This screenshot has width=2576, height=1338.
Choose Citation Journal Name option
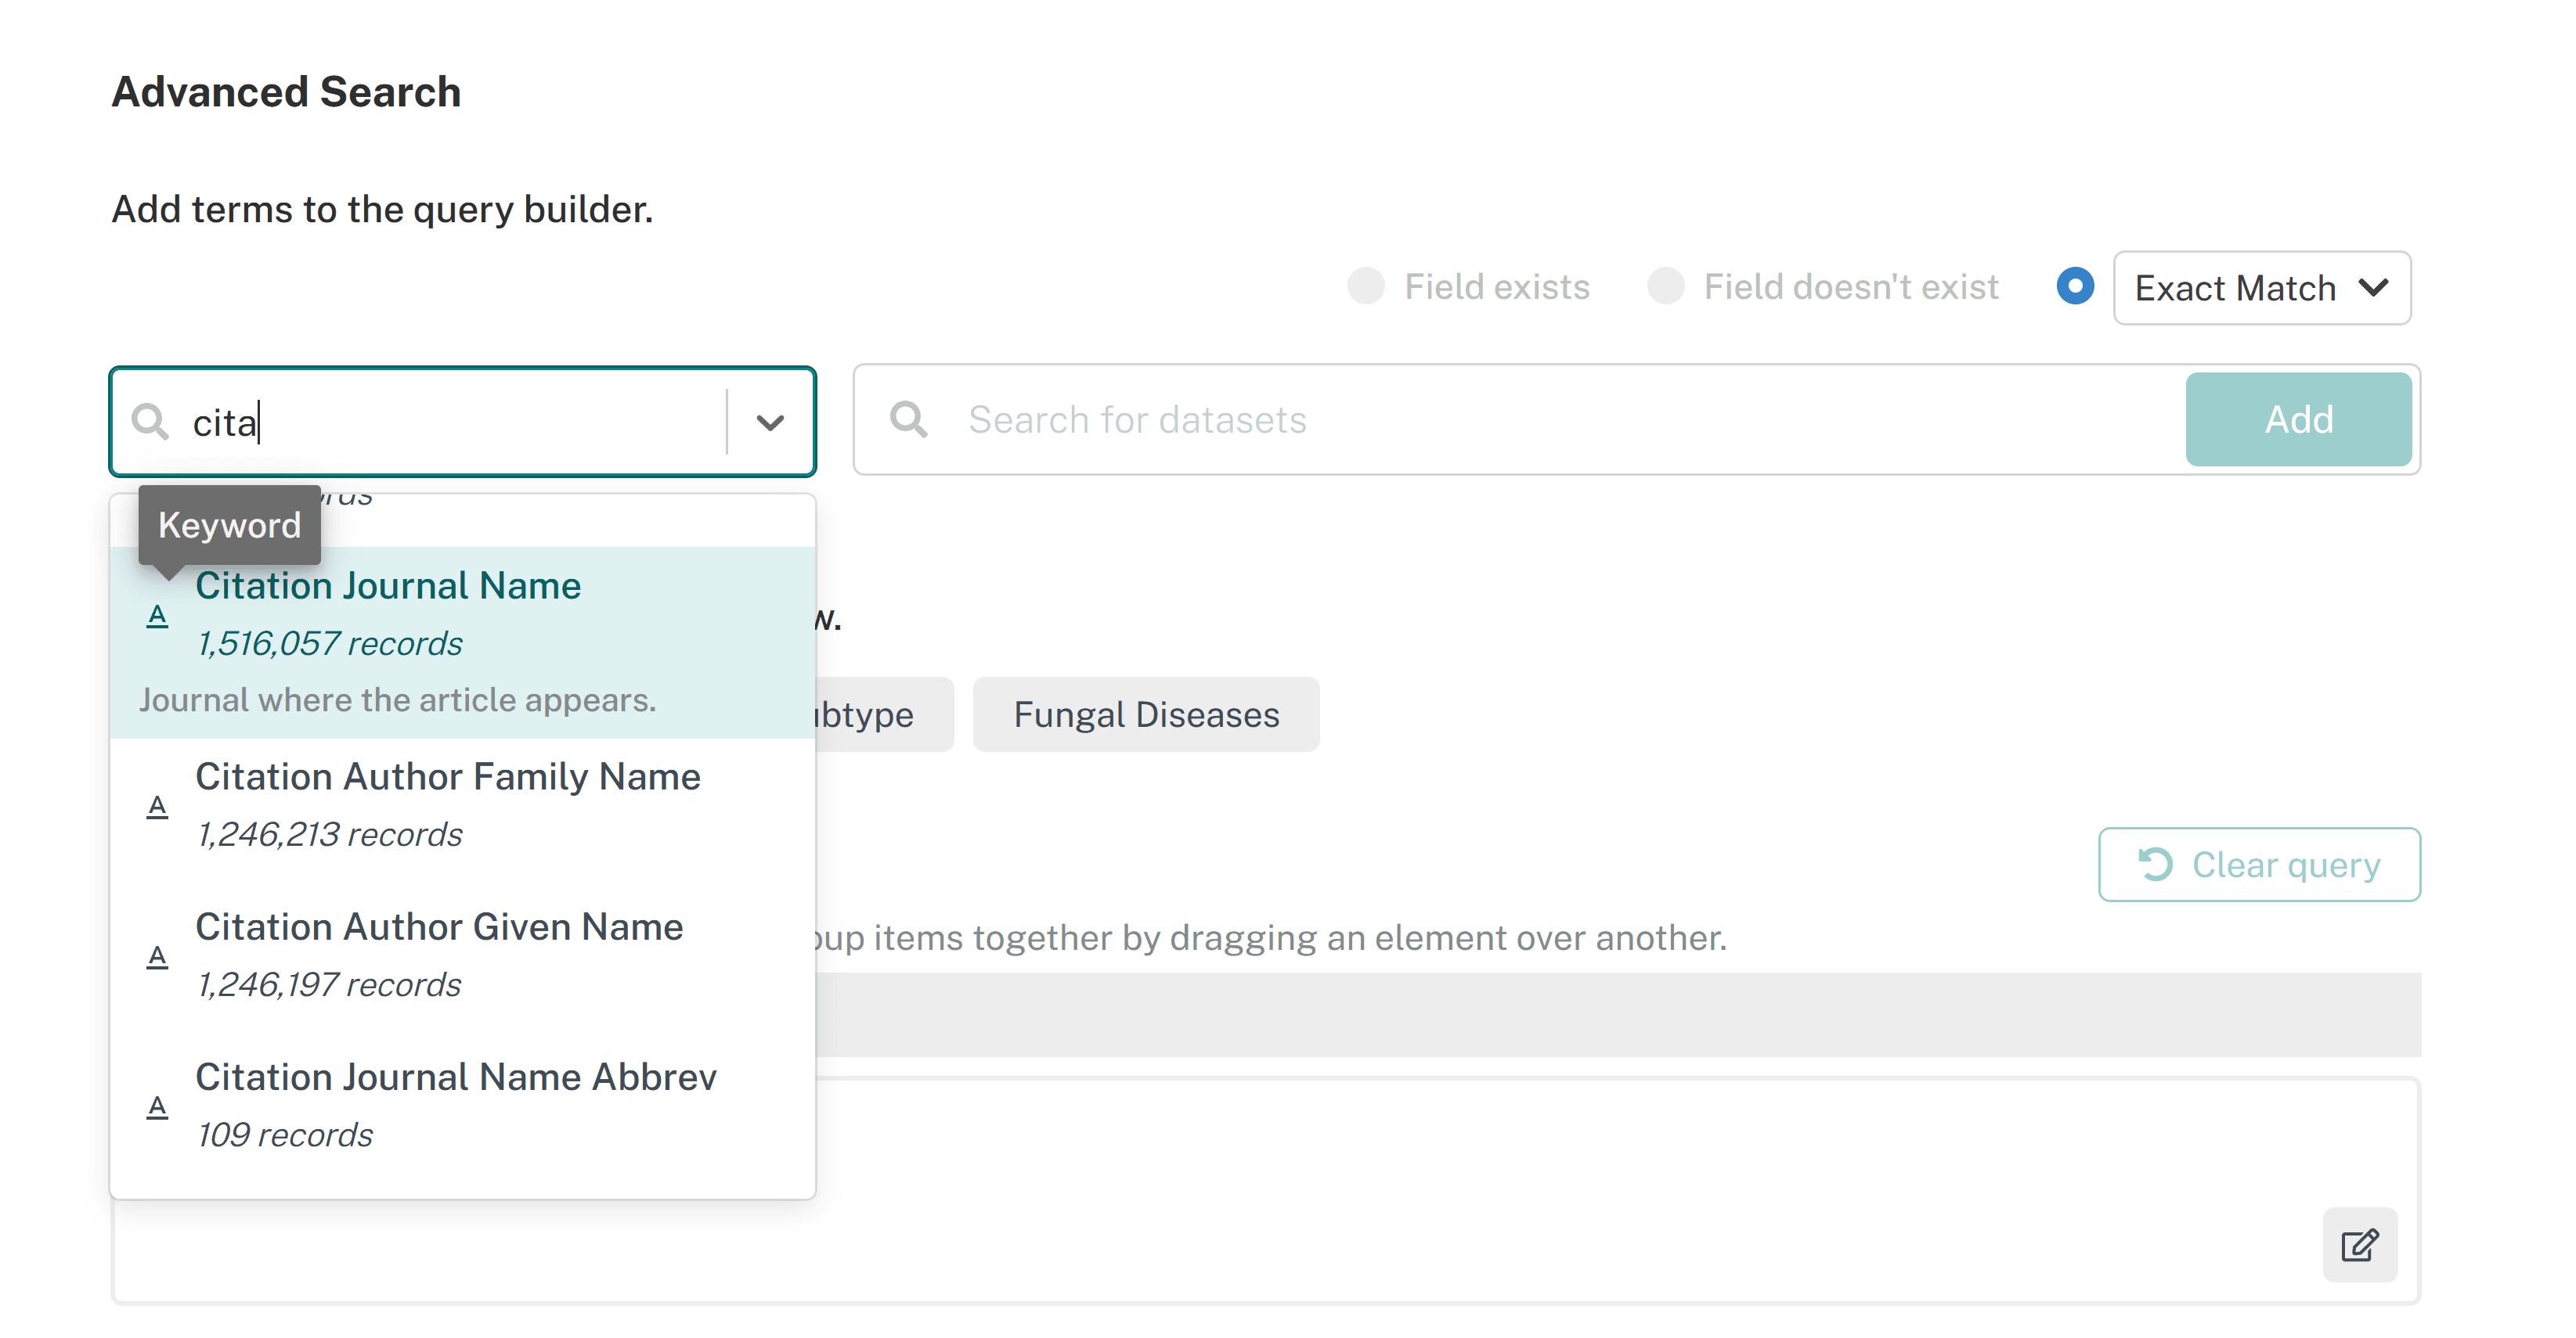(463, 642)
